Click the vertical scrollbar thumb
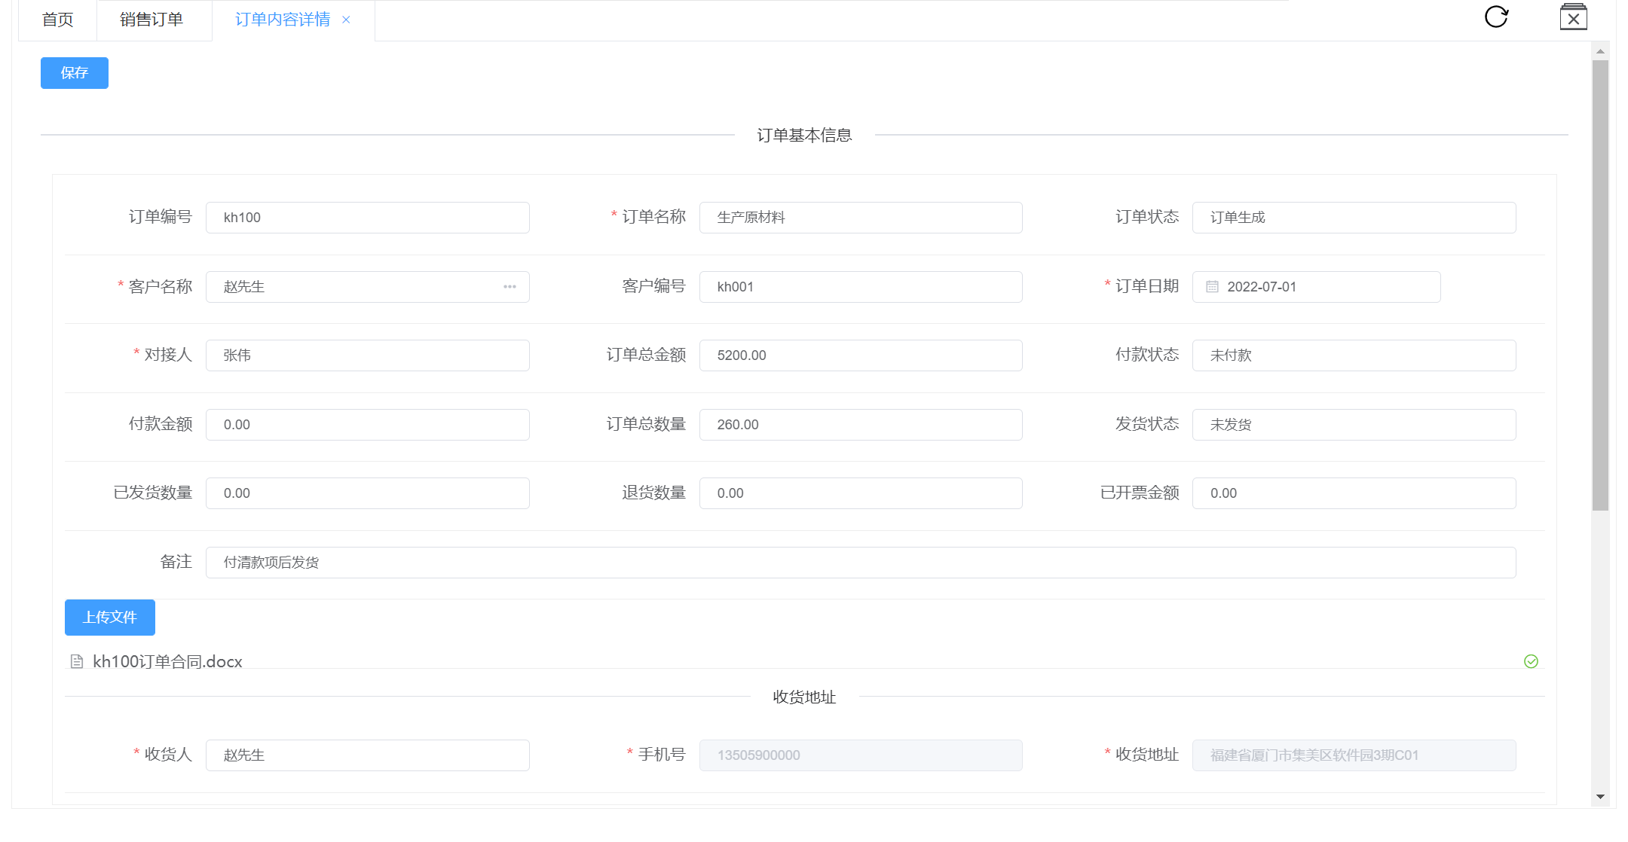 [1600, 286]
